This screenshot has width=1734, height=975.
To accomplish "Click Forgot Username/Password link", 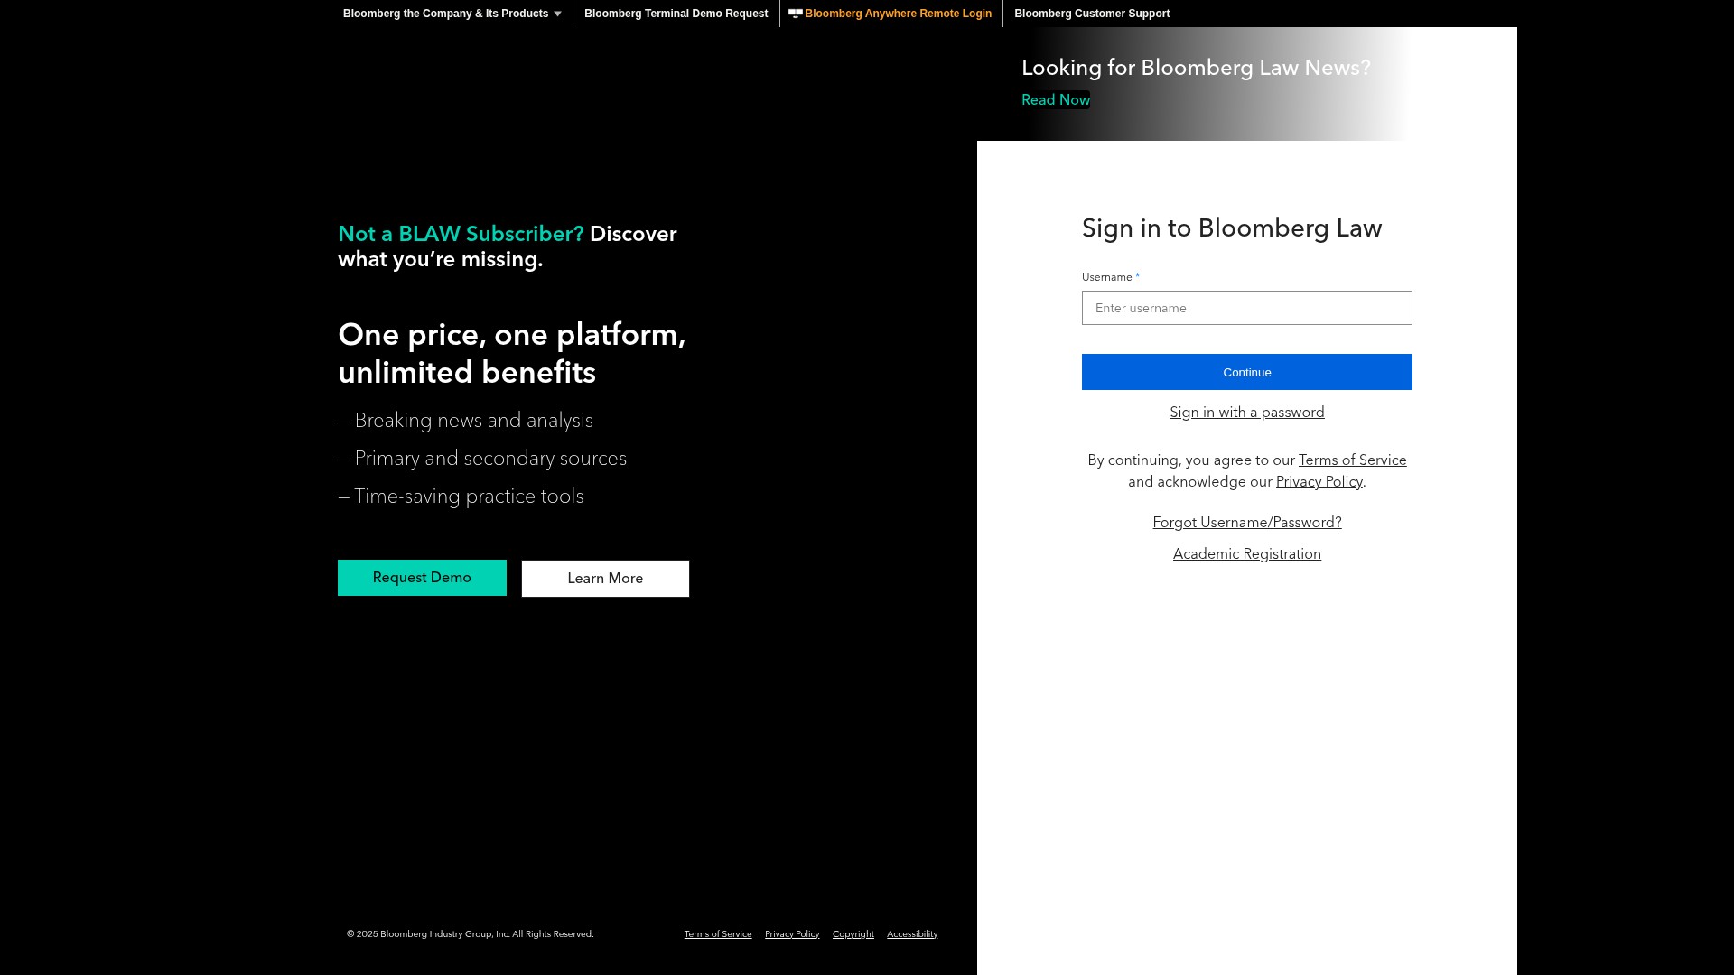I will [x=1247, y=523].
